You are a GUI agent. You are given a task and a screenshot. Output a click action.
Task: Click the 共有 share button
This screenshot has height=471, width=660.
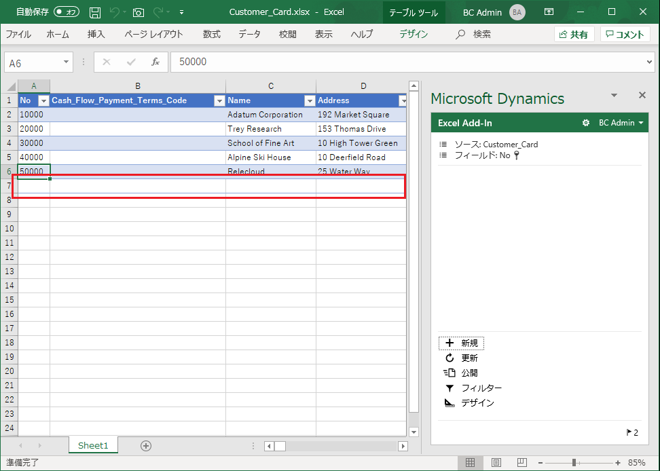pyautogui.click(x=574, y=35)
